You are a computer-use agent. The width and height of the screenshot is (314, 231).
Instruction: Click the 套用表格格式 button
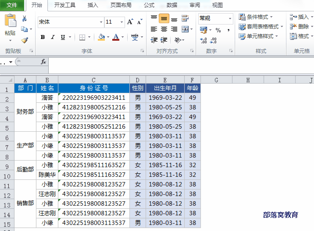point(261,27)
